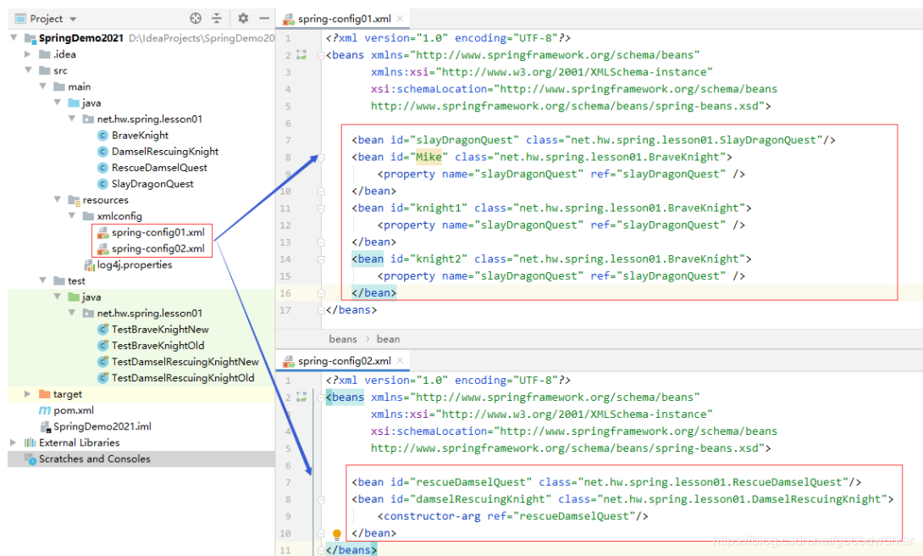This screenshot has height=556, width=923.
Task: Select TestDamselRescuingKnightNew test class
Action: 185,362
